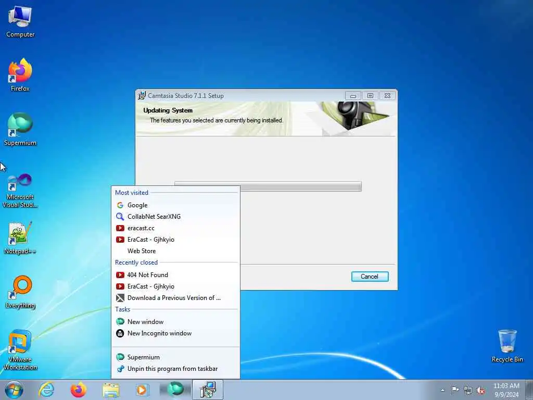
Task: Choose New Incognito window task
Action: click(x=175, y=333)
